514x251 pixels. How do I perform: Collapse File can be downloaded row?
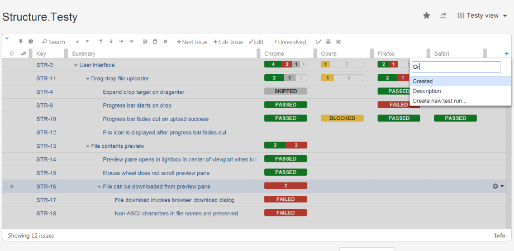coord(99,187)
